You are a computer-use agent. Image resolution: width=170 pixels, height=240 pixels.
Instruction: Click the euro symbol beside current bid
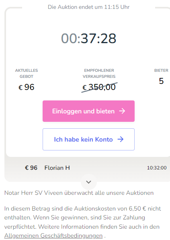click(20, 88)
